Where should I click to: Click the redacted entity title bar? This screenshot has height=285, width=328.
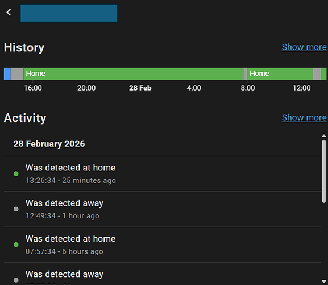click(69, 13)
